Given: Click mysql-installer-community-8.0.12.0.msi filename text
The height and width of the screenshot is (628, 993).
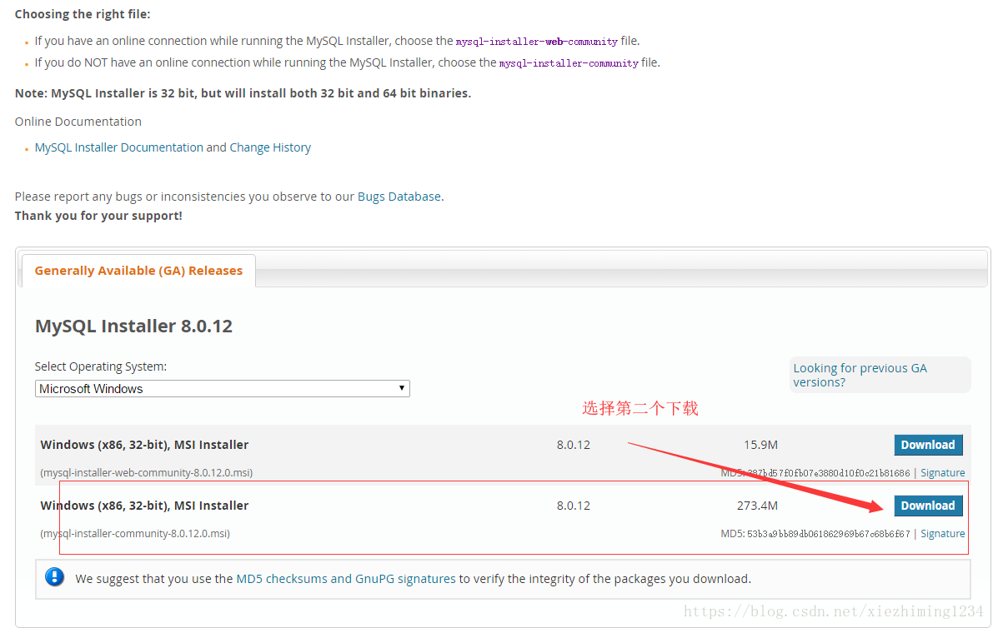Looking at the screenshot, I should pyautogui.click(x=135, y=534).
